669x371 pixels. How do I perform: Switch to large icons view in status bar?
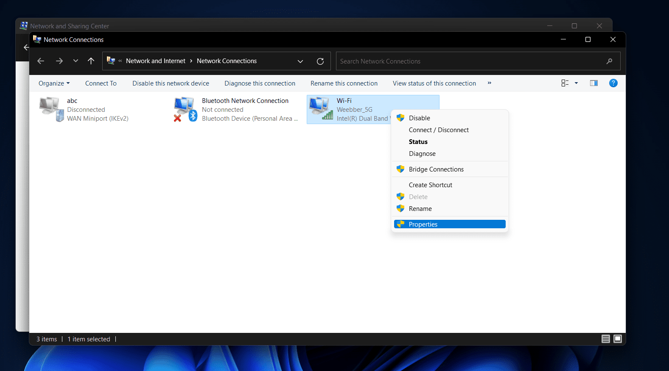618,339
